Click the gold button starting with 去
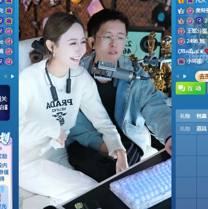208x209 pixels. (202, 76)
